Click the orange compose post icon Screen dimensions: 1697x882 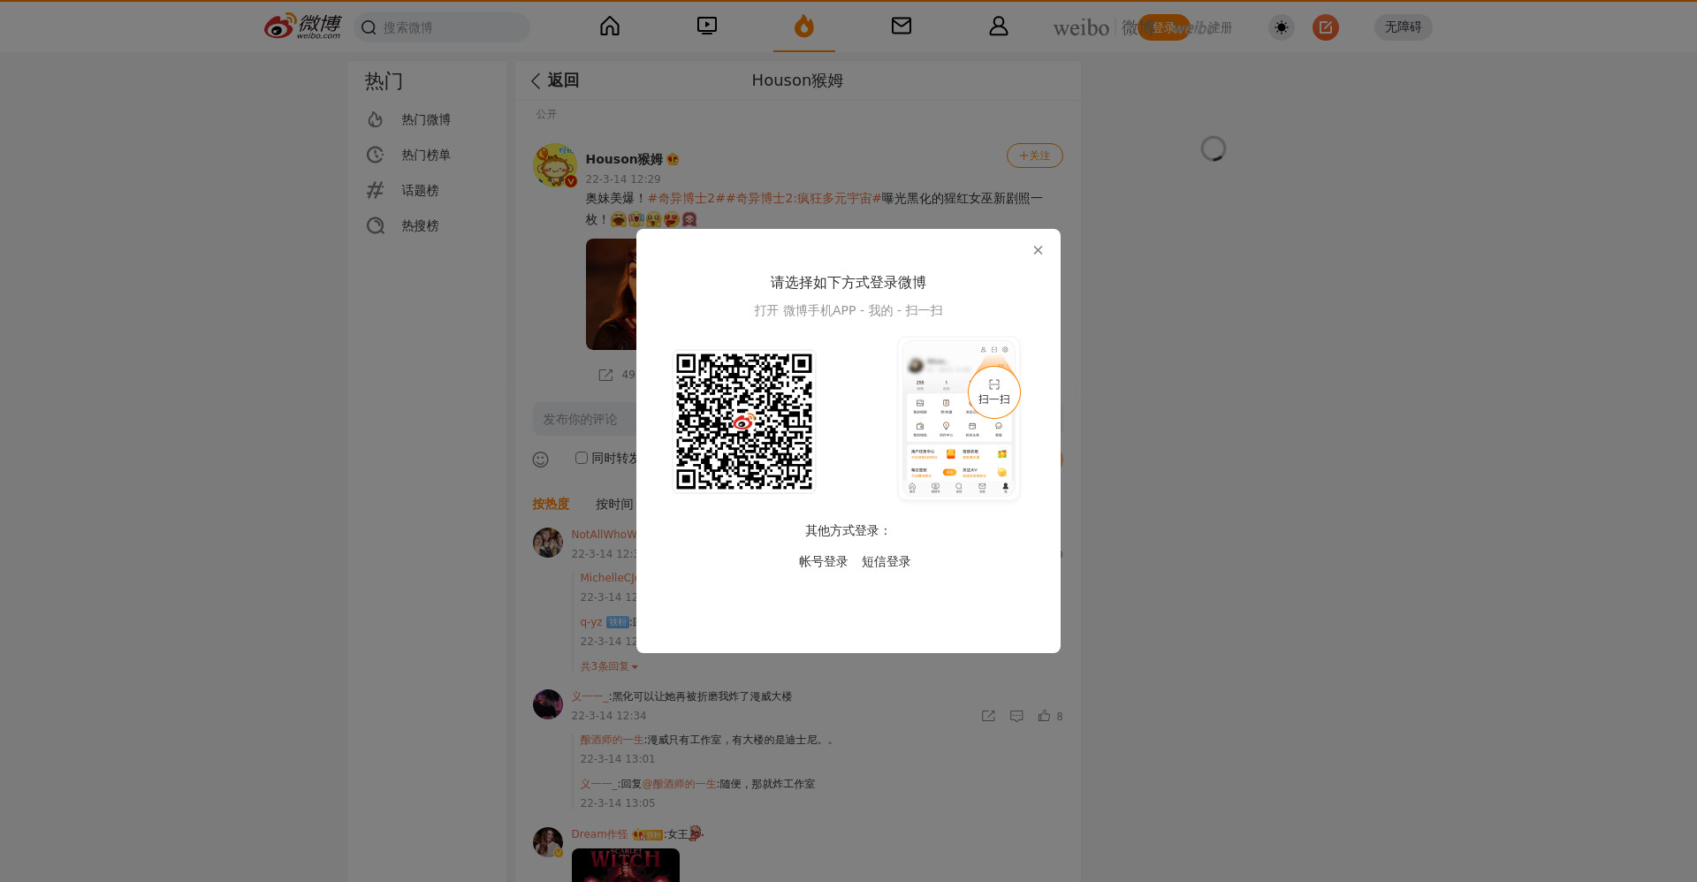(1326, 27)
